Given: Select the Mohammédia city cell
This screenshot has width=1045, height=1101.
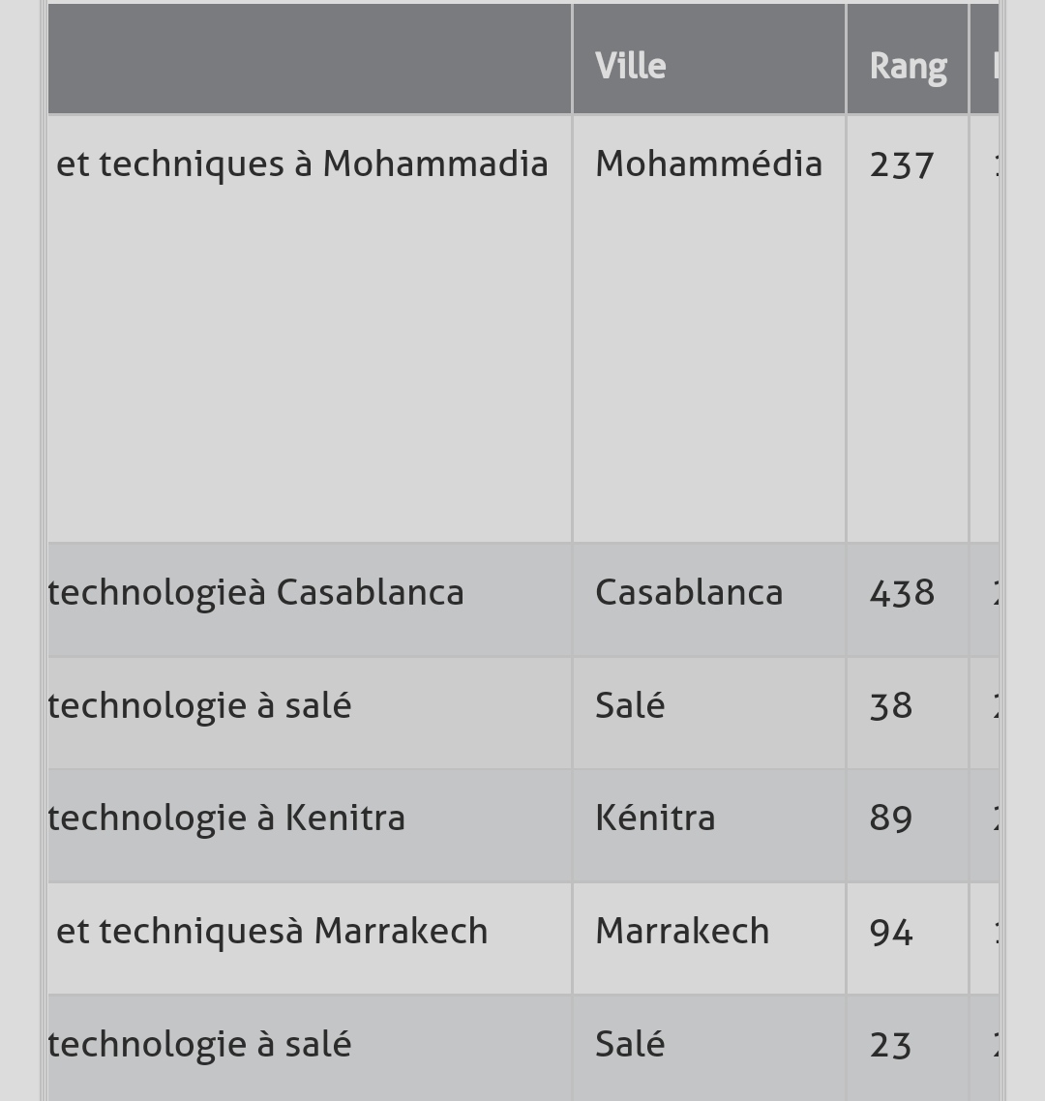Looking at the screenshot, I should 708,164.
